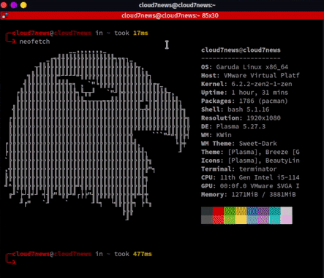Click the DE: Plasma 5.27.3 line
Screen dimensions: 324x278
coord(233,126)
